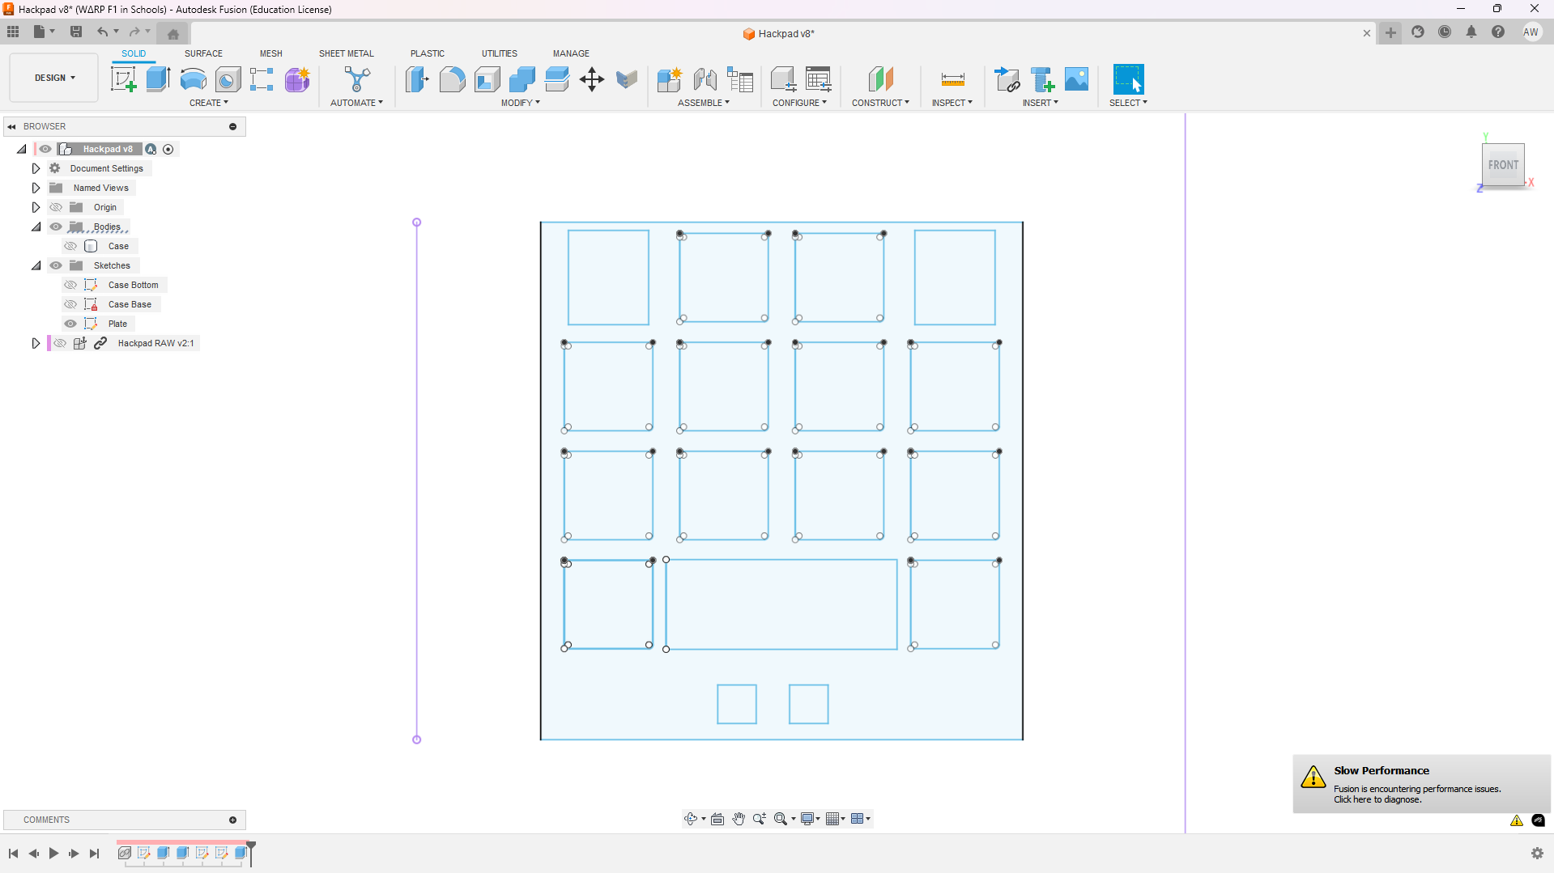
Task: Select the Extrude tool
Action: click(x=158, y=79)
